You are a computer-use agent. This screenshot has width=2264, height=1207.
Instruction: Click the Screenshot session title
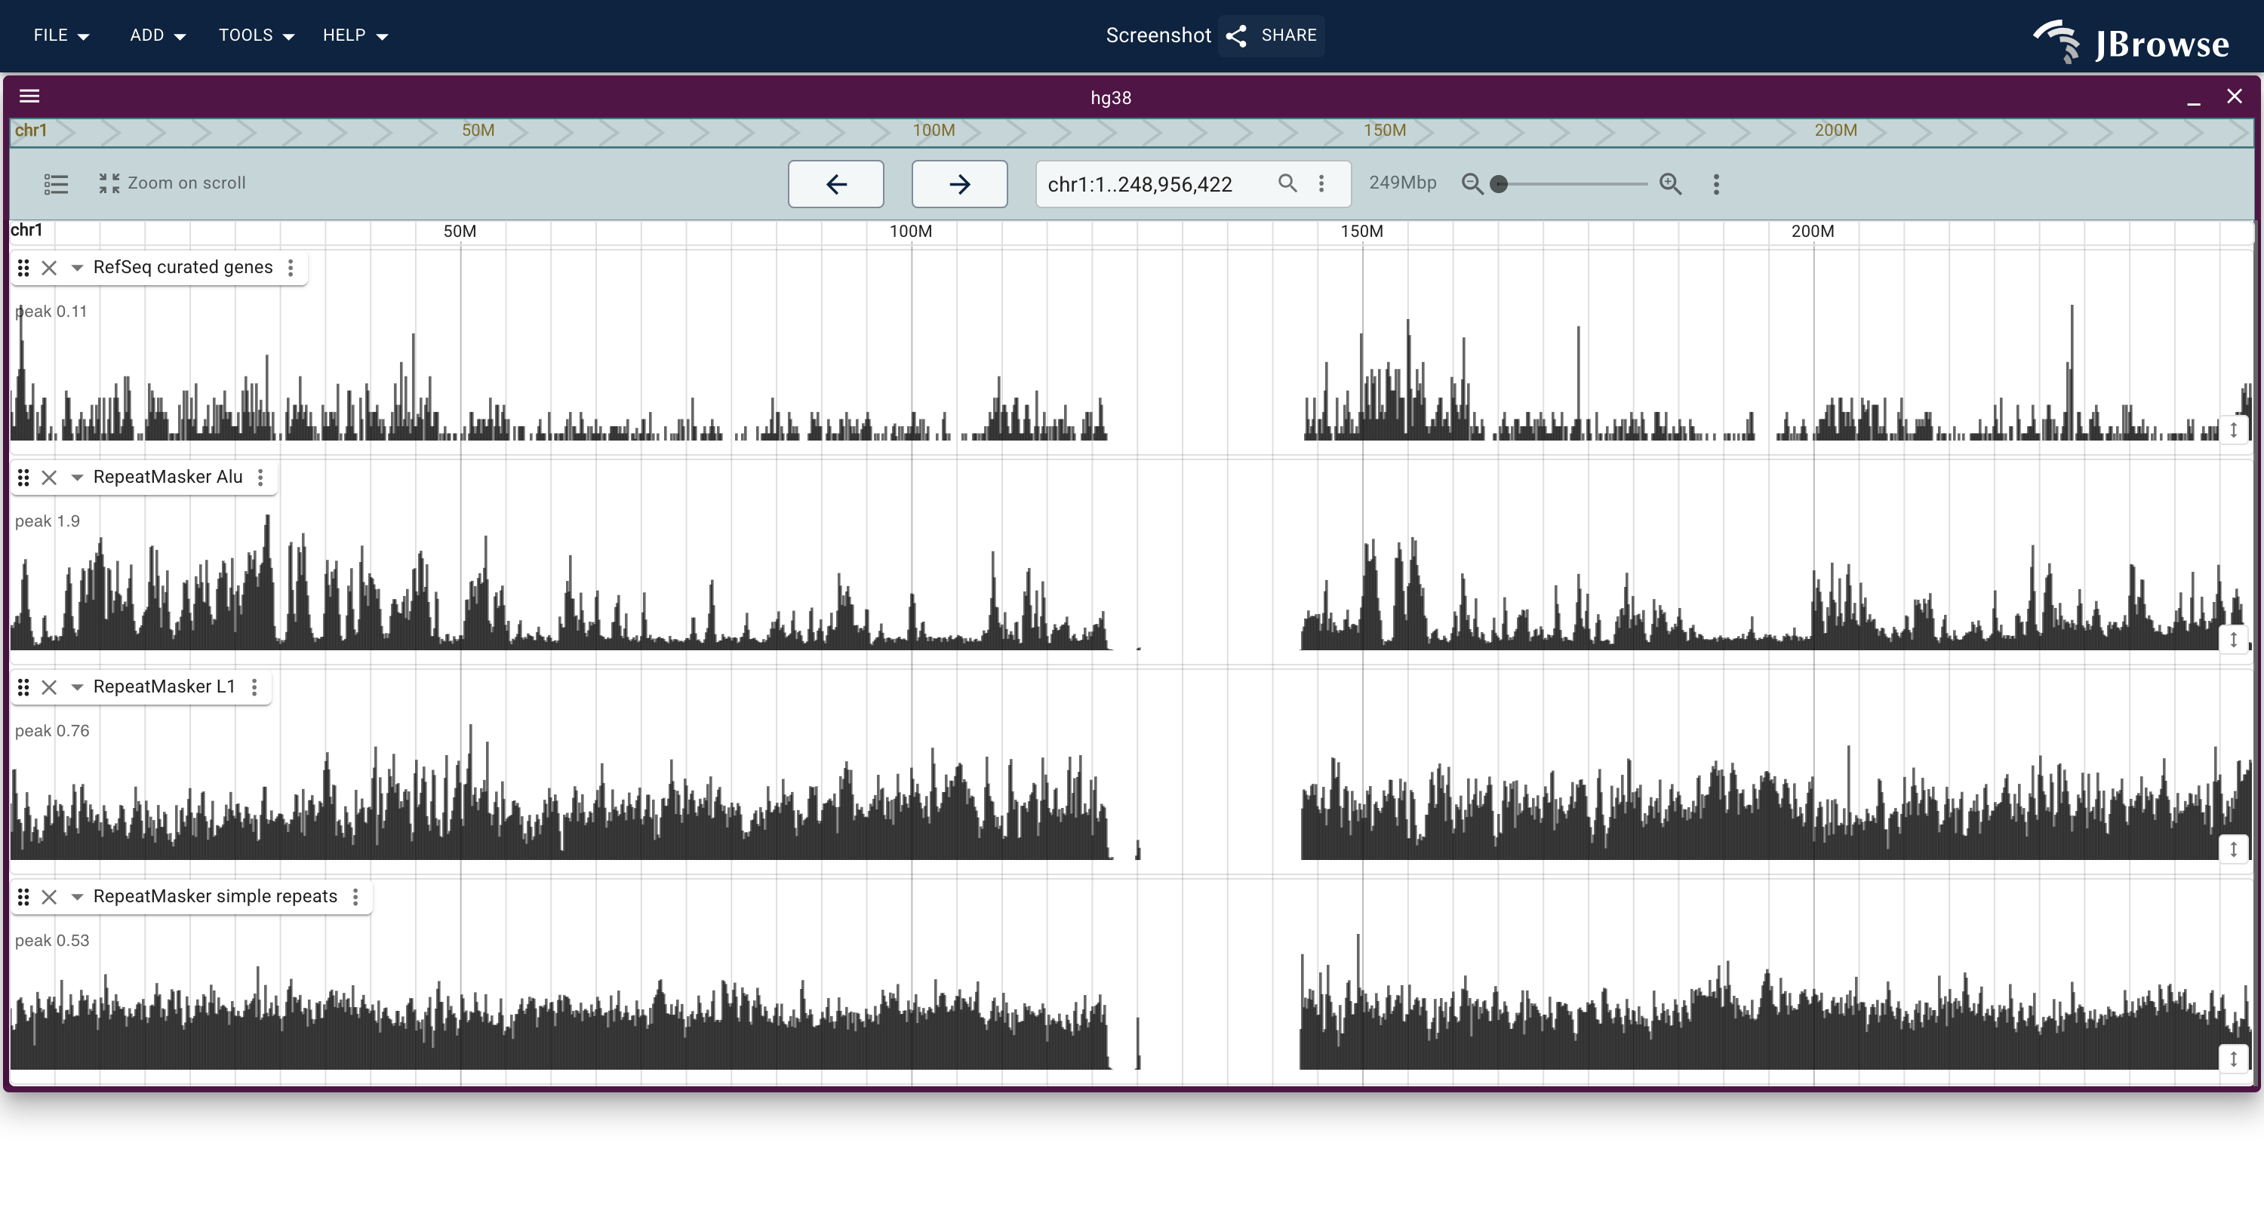(x=1158, y=35)
